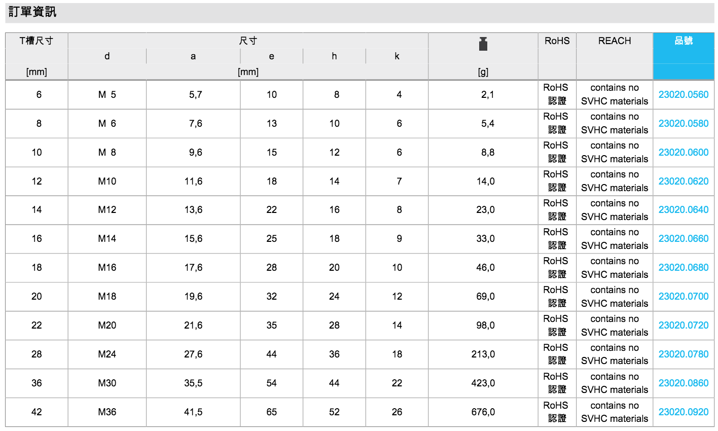Click the 品號 column header
The width and height of the screenshot is (718, 431).
point(683,41)
